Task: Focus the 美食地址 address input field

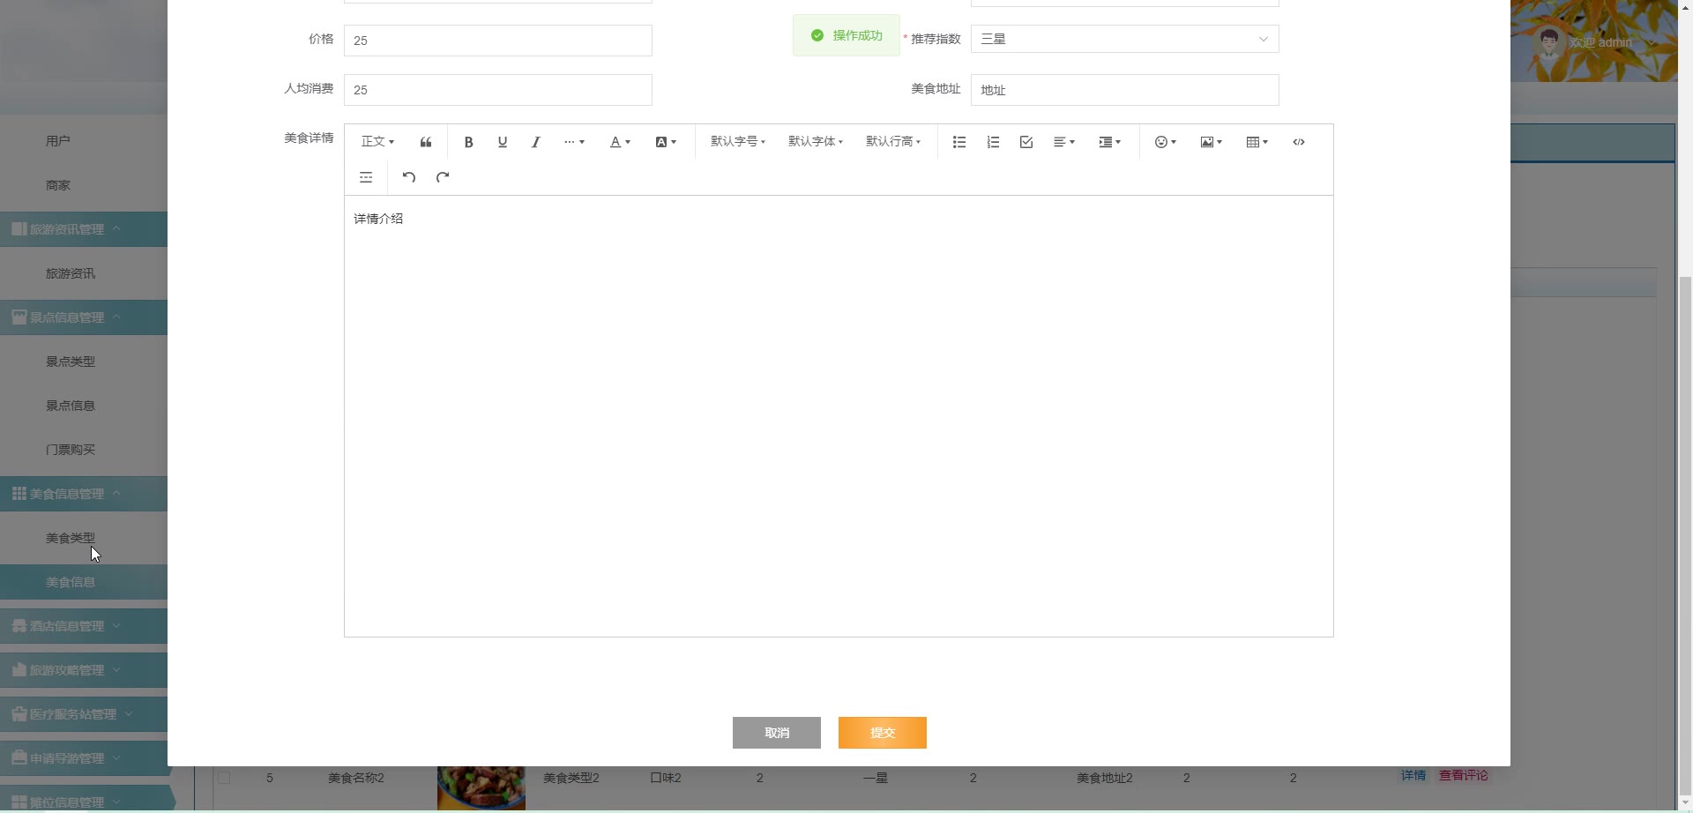Action: (1125, 90)
